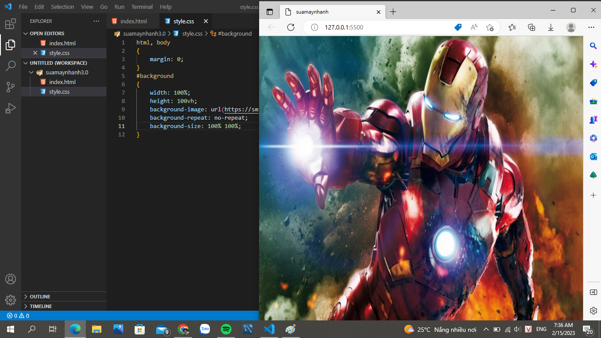Click the weather widget on taskbar
Screen dimensions: 601x338
[440, 329]
